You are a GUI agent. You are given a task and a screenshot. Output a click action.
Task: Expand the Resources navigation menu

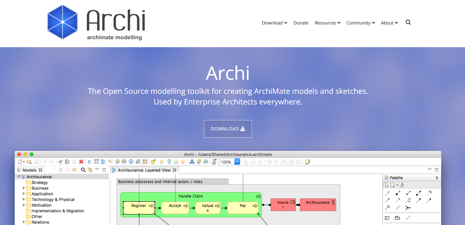pos(327,23)
